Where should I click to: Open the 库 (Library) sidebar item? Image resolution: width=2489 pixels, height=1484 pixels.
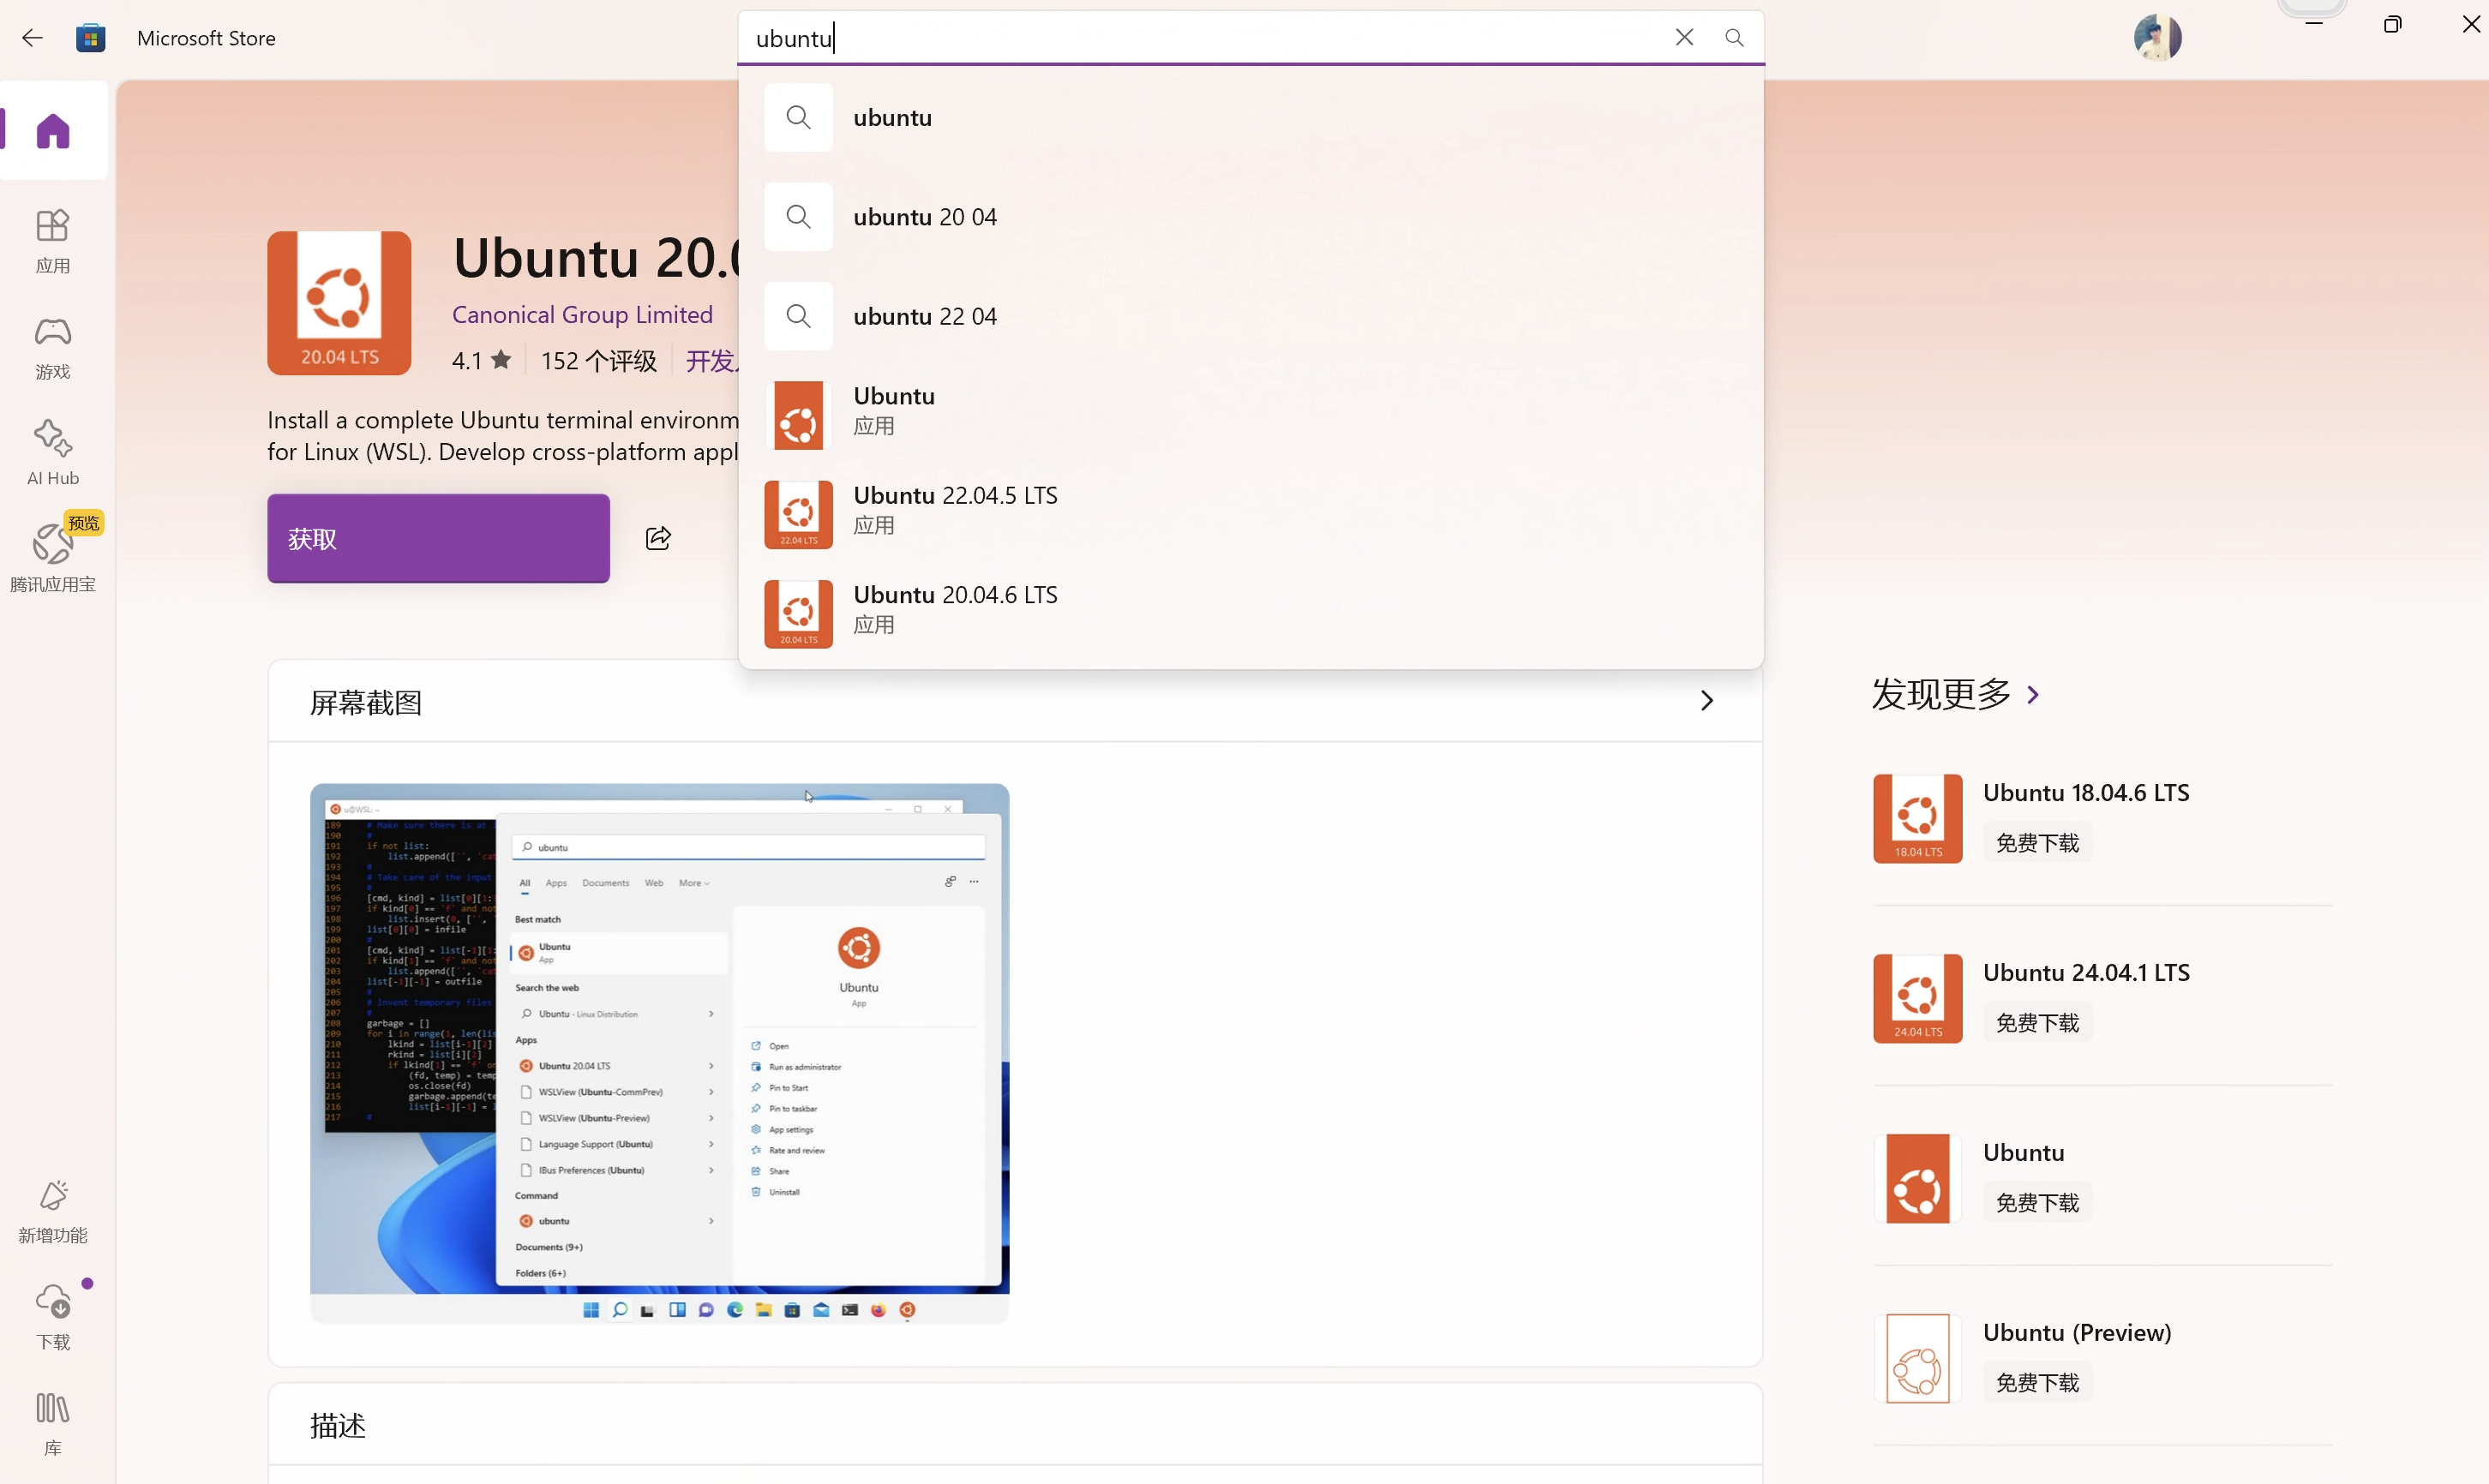(53, 1423)
